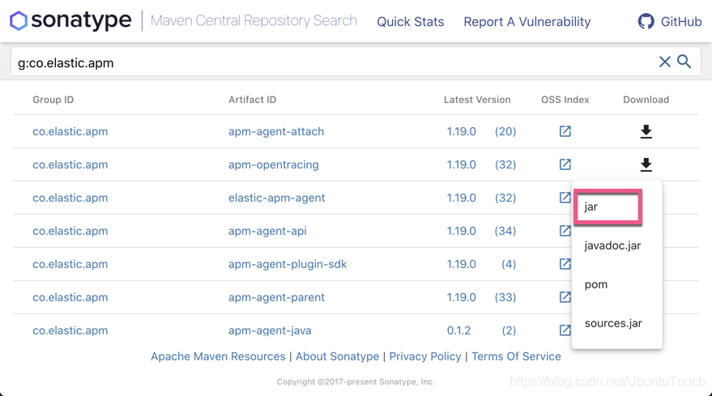
Task: Click group ID in apm-agent-attach row
Action: point(70,132)
